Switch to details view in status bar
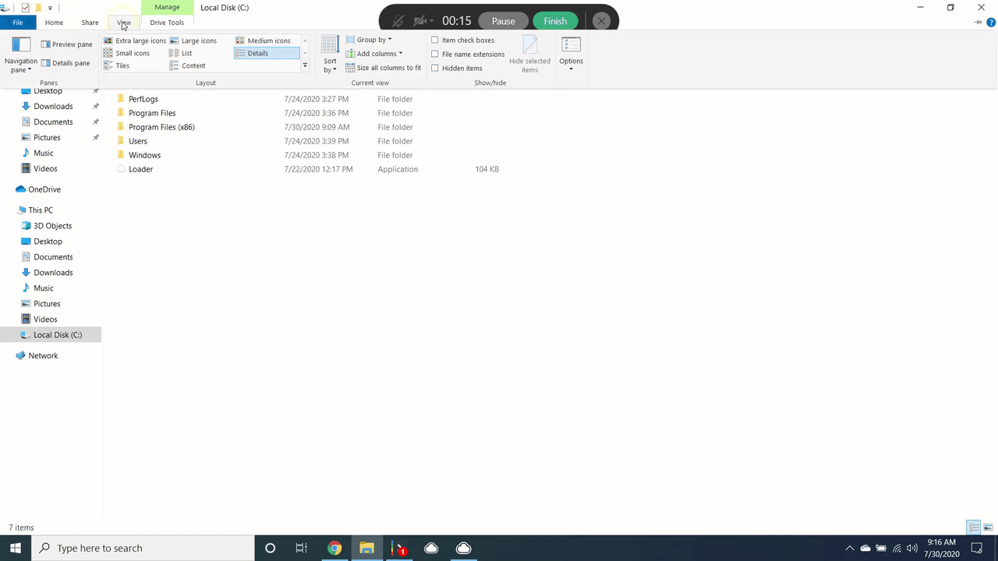The height and width of the screenshot is (561, 998). (x=973, y=527)
